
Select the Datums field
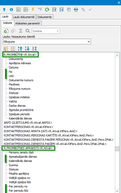(14, 67)
